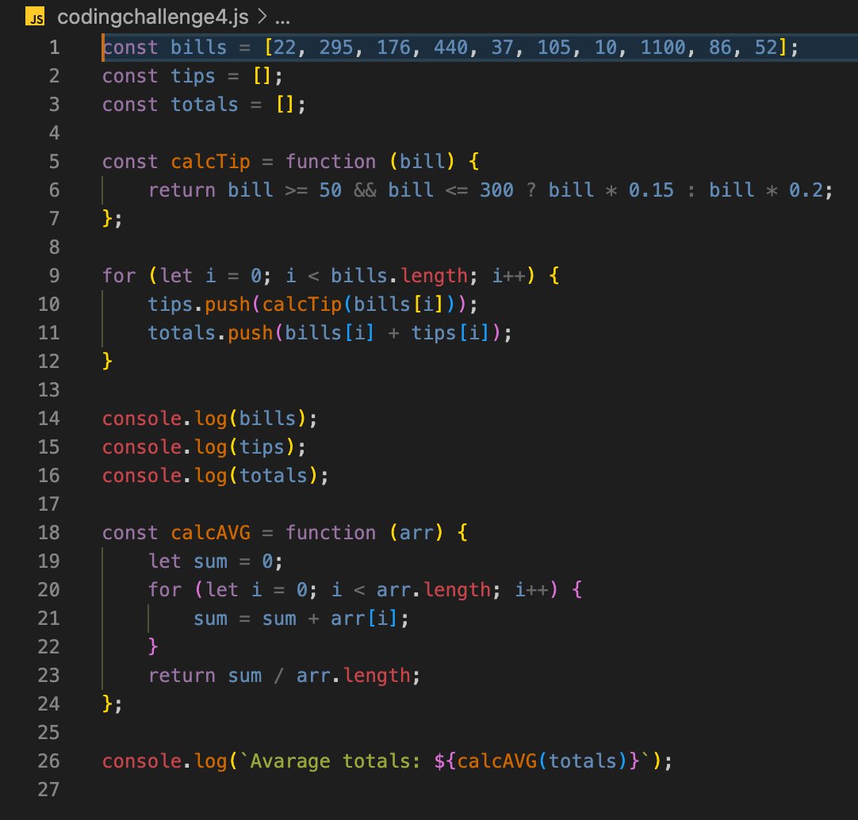This screenshot has height=820, width=858.
Task: Click closing brace on line 12
Action: pyautogui.click(x=107, y=362)
